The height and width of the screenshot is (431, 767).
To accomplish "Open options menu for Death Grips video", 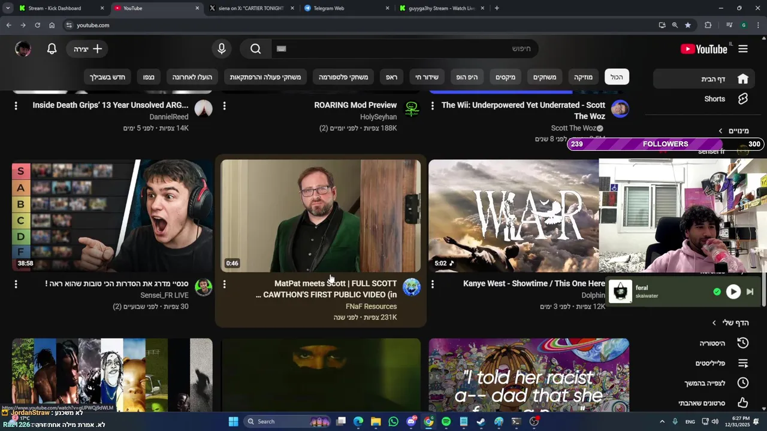I will 16,106.
